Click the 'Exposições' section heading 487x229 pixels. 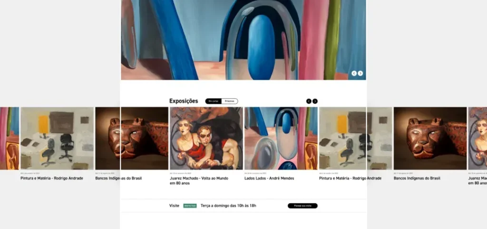pos(184,101)
